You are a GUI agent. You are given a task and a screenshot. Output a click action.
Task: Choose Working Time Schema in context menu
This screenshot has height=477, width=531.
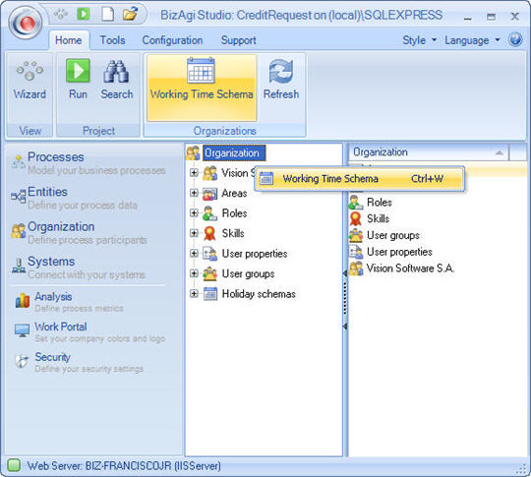pyautogui.click(x=359, y=179)
